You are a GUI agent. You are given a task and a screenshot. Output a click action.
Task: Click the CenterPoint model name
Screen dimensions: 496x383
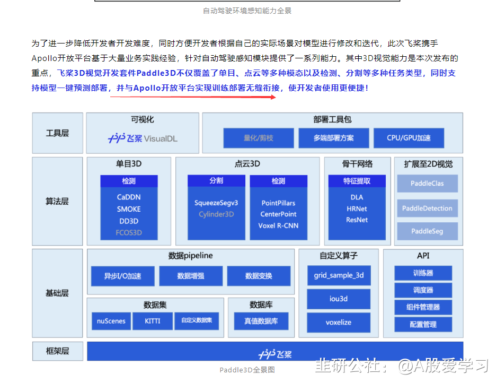pyautogui.click(x=278, y=214)
